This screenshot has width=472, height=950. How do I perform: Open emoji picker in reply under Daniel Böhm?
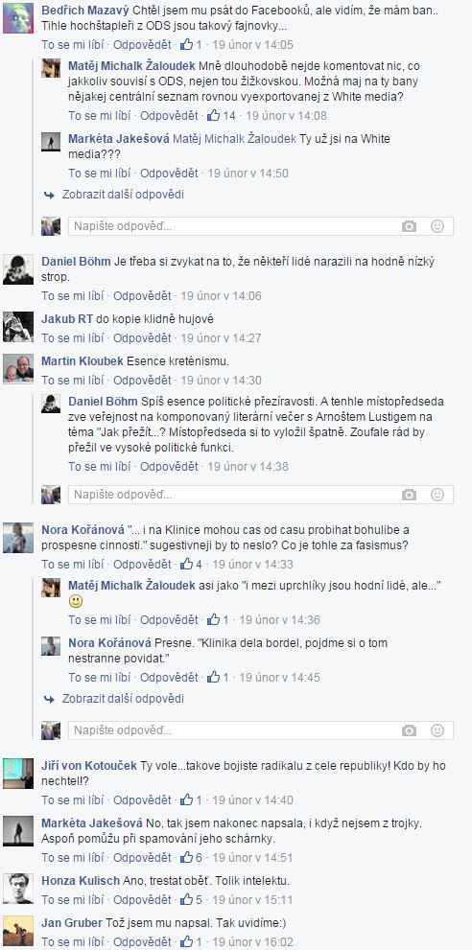437,495
